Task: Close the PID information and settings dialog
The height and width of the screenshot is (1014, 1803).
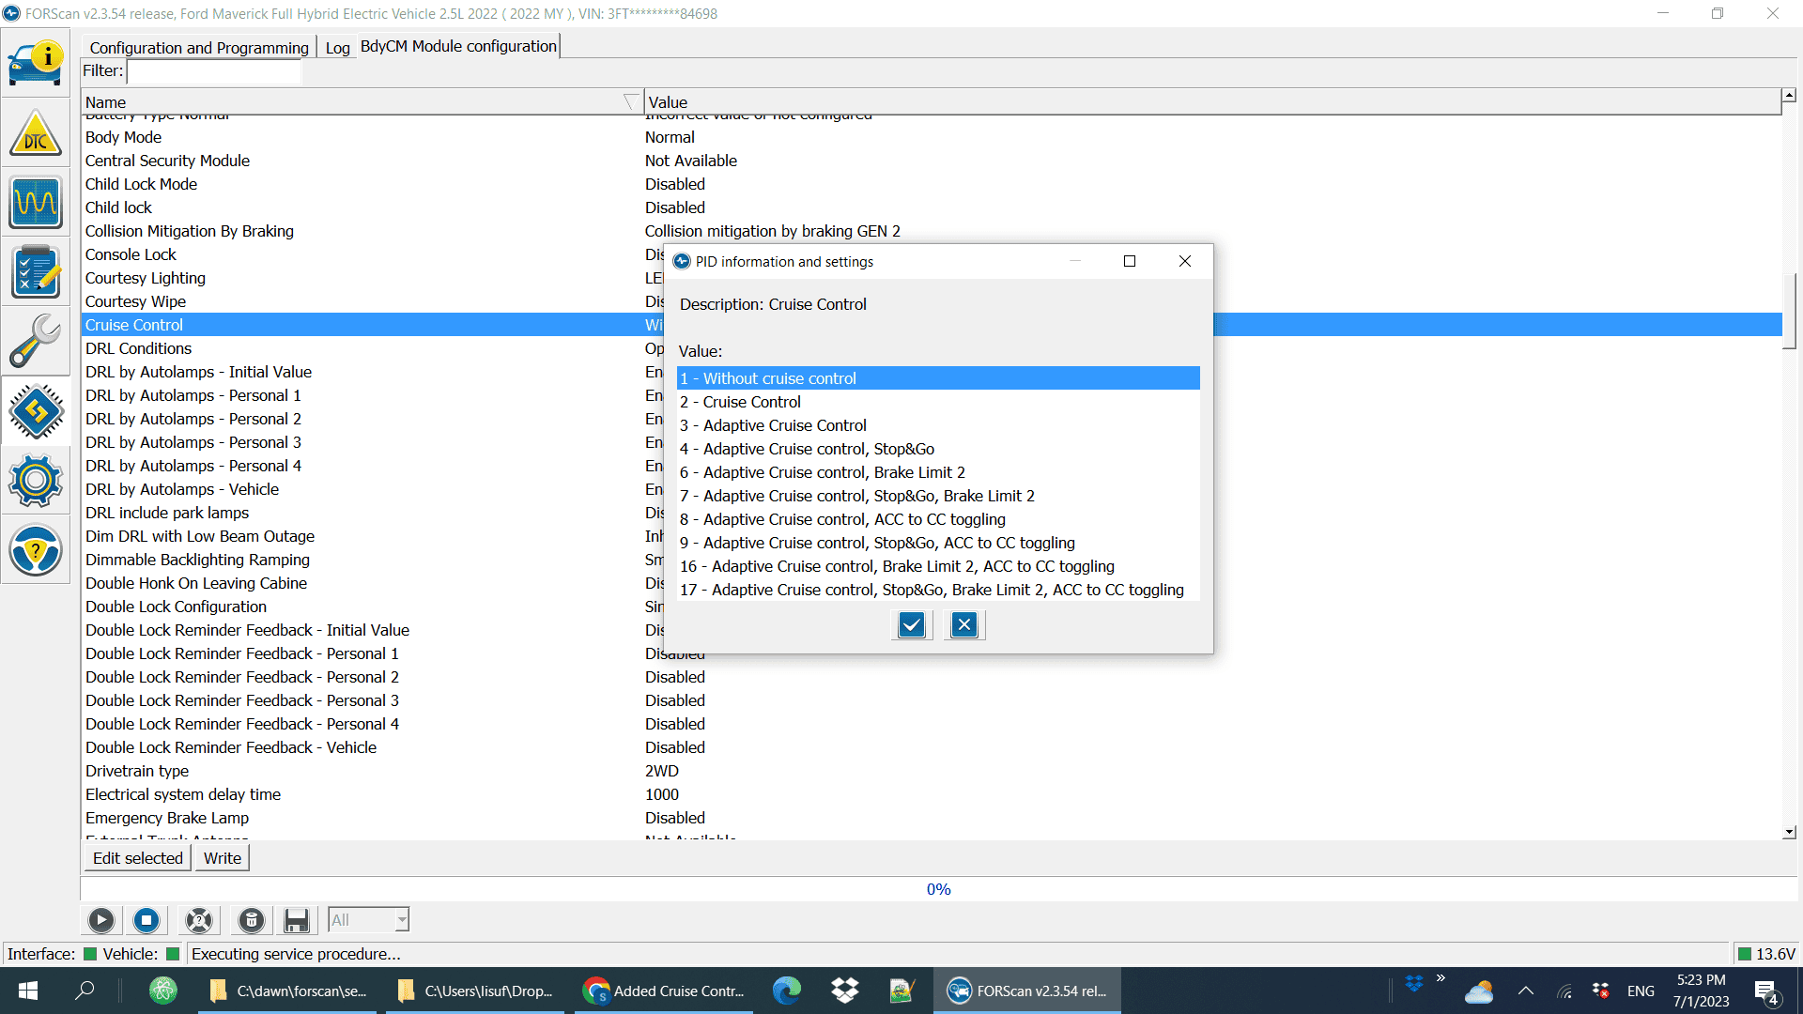Action: (1185, 261)
